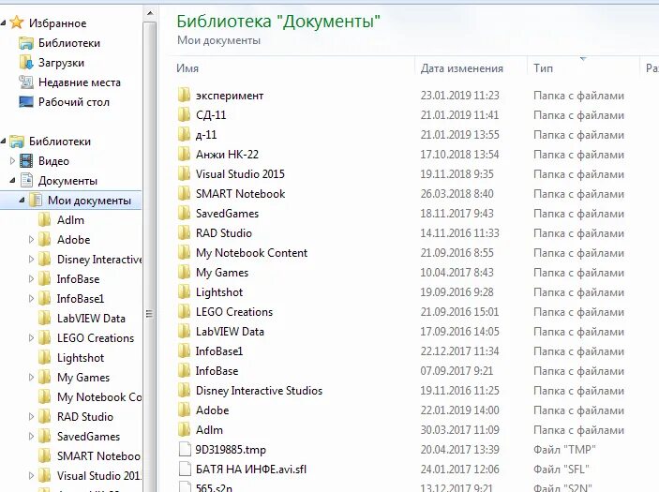Select Visual Studio 2015 in tree

[98, 476]
